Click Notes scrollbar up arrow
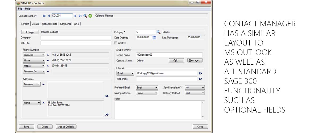The width and height of the screenshot is (311, 133). (x=203, y=103)
